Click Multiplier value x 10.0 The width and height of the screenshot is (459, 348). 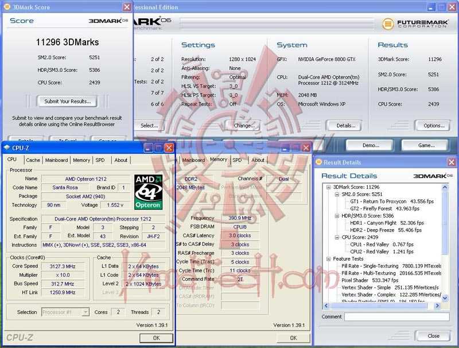click(x=63, y=275)
